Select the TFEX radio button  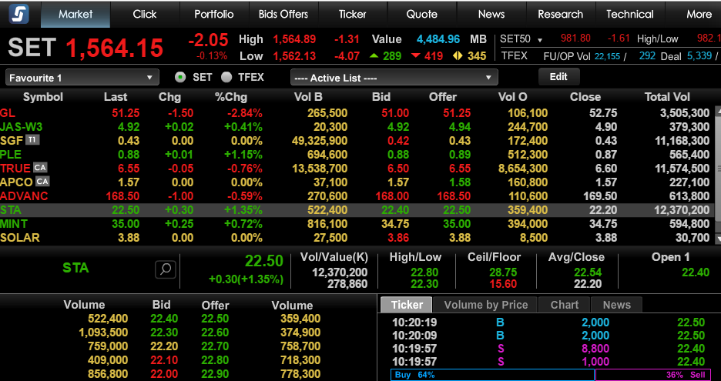tap(226, 77)
